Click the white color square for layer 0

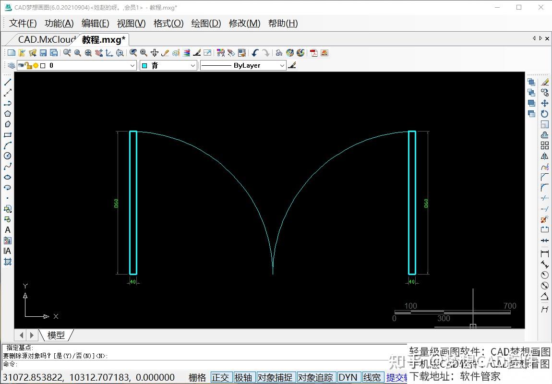coord(43,65)
